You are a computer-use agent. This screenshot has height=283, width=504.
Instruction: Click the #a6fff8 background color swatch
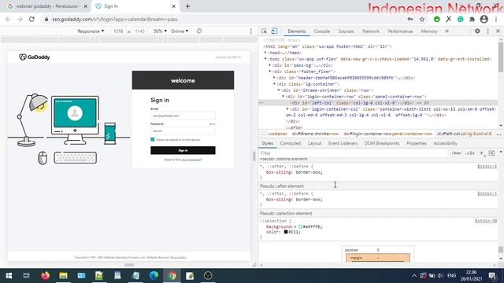pyautogui.click(x=300, y=226)
